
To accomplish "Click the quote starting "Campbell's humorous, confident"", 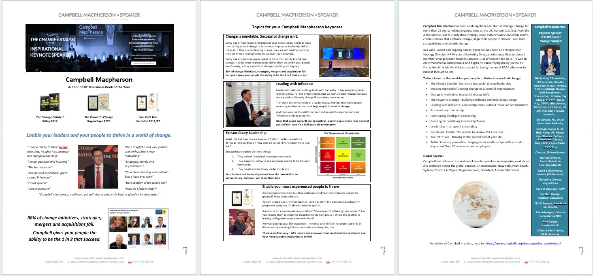I will pos(99,195).
